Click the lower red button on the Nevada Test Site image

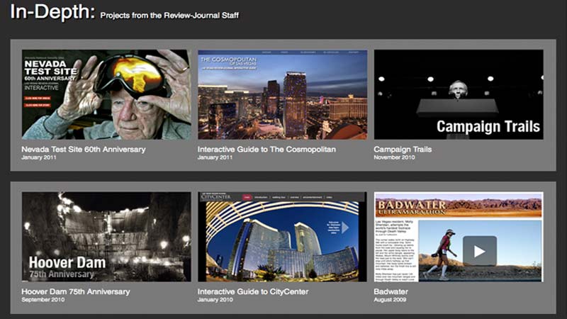(38, 105)
